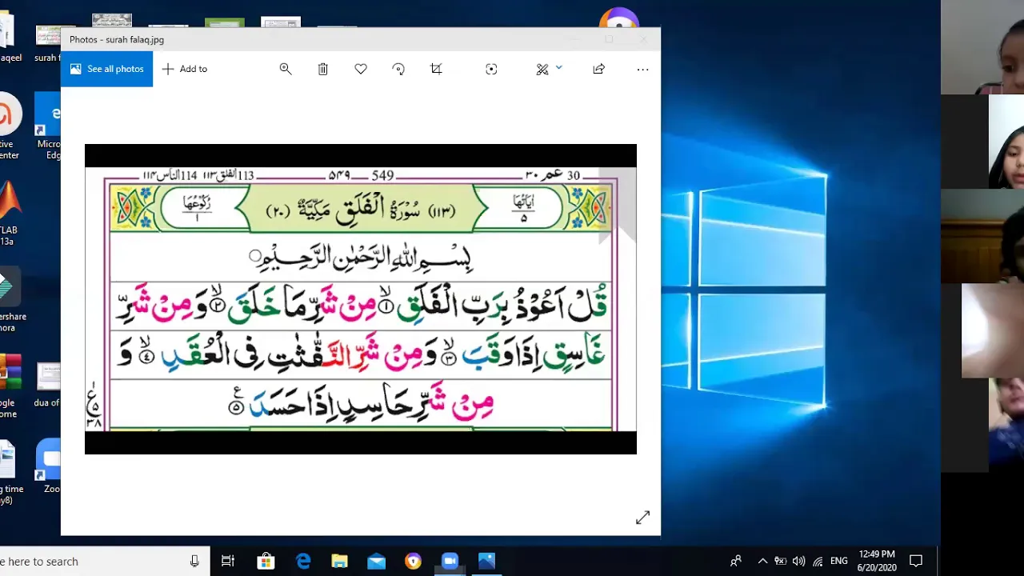Open the yellow-purple circular taskbar app

point(413,562)
